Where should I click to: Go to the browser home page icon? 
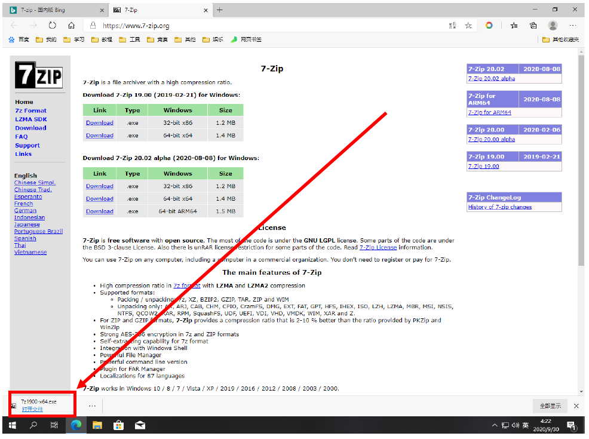71,26
